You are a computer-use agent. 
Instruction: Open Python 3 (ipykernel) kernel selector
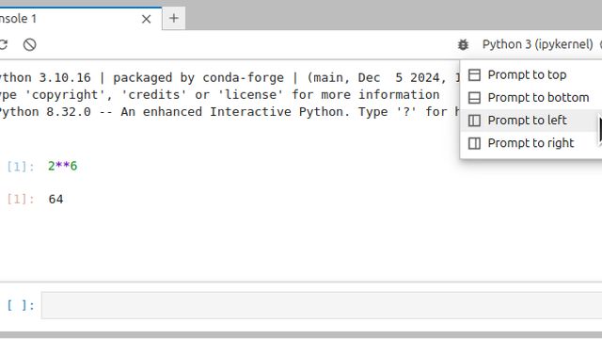537,44
